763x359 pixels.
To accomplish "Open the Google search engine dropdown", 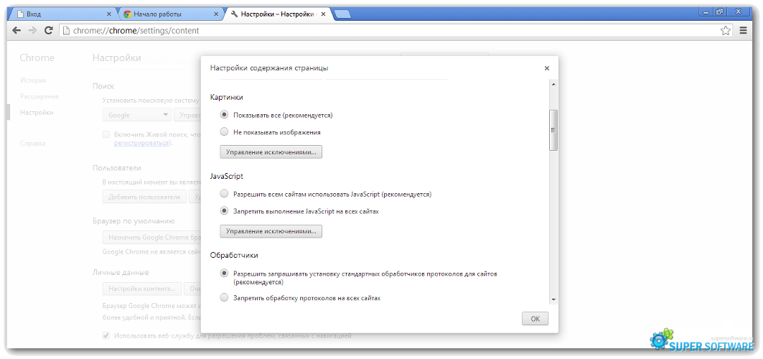I will [136, 116].
